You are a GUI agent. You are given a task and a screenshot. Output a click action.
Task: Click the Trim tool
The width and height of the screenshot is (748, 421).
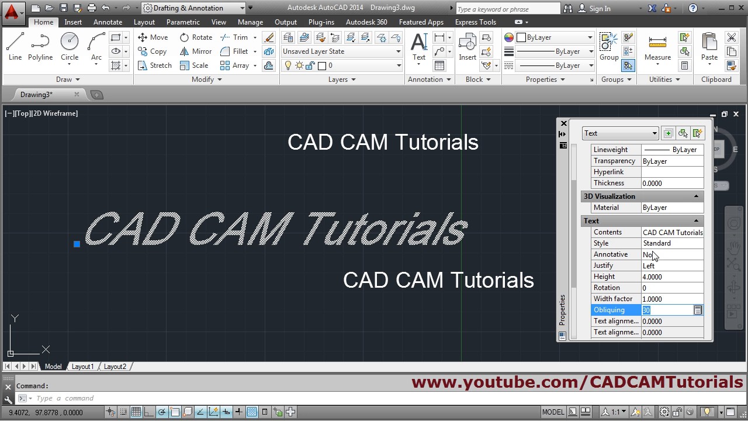234,37
